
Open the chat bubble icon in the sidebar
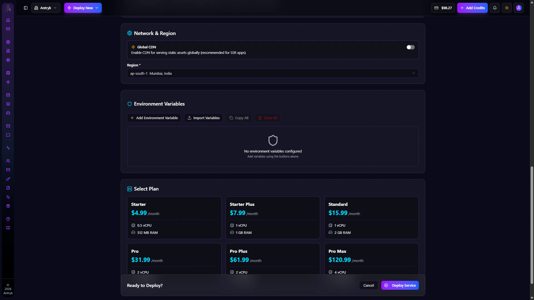coord(8,135)
